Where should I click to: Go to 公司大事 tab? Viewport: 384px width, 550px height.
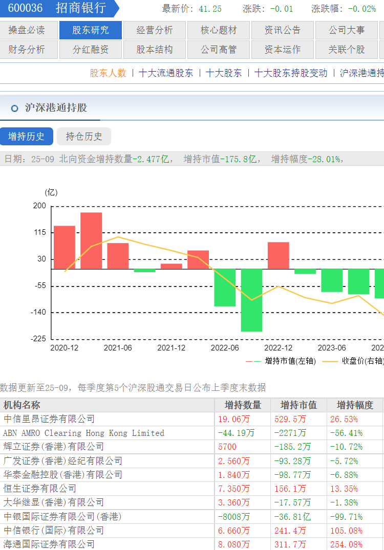click(x=347, y=30)
